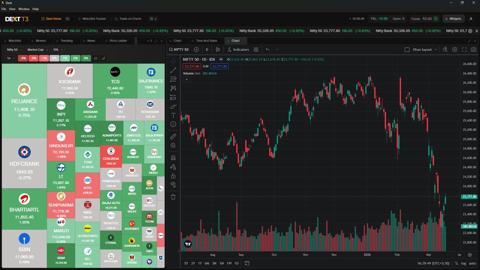Screen dimensions: 480x270
Task: Enter fullscreen chart mode
Action: (x=464, y=50)
